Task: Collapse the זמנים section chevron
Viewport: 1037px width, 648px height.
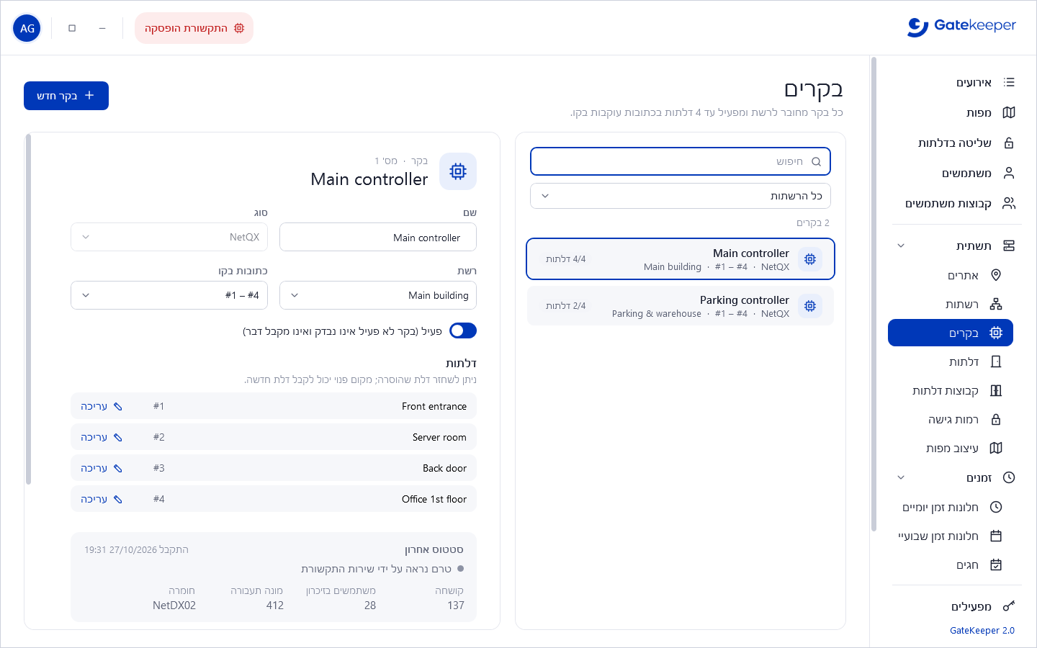Action: (x=901, y=477)
